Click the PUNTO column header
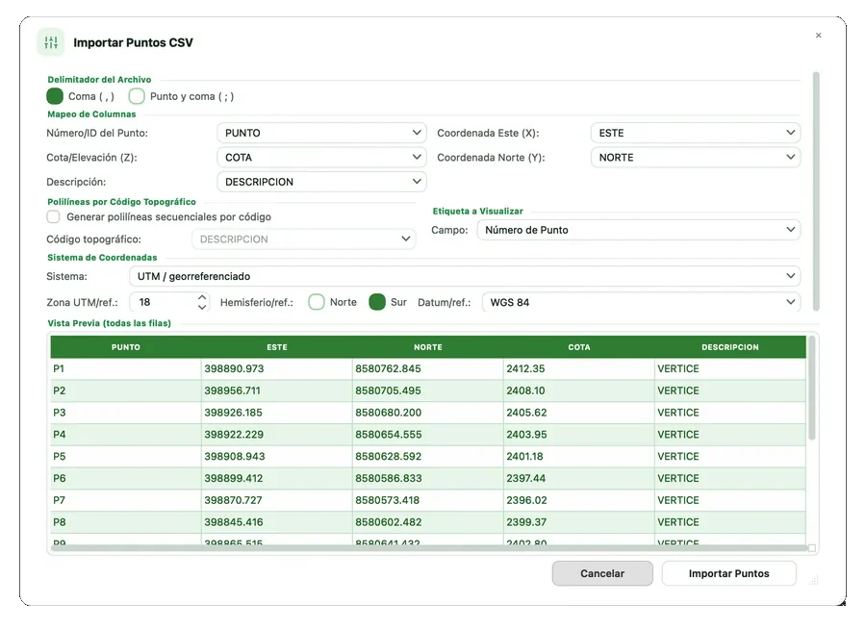This screenshot has height=629, width=866. point(126,347)
